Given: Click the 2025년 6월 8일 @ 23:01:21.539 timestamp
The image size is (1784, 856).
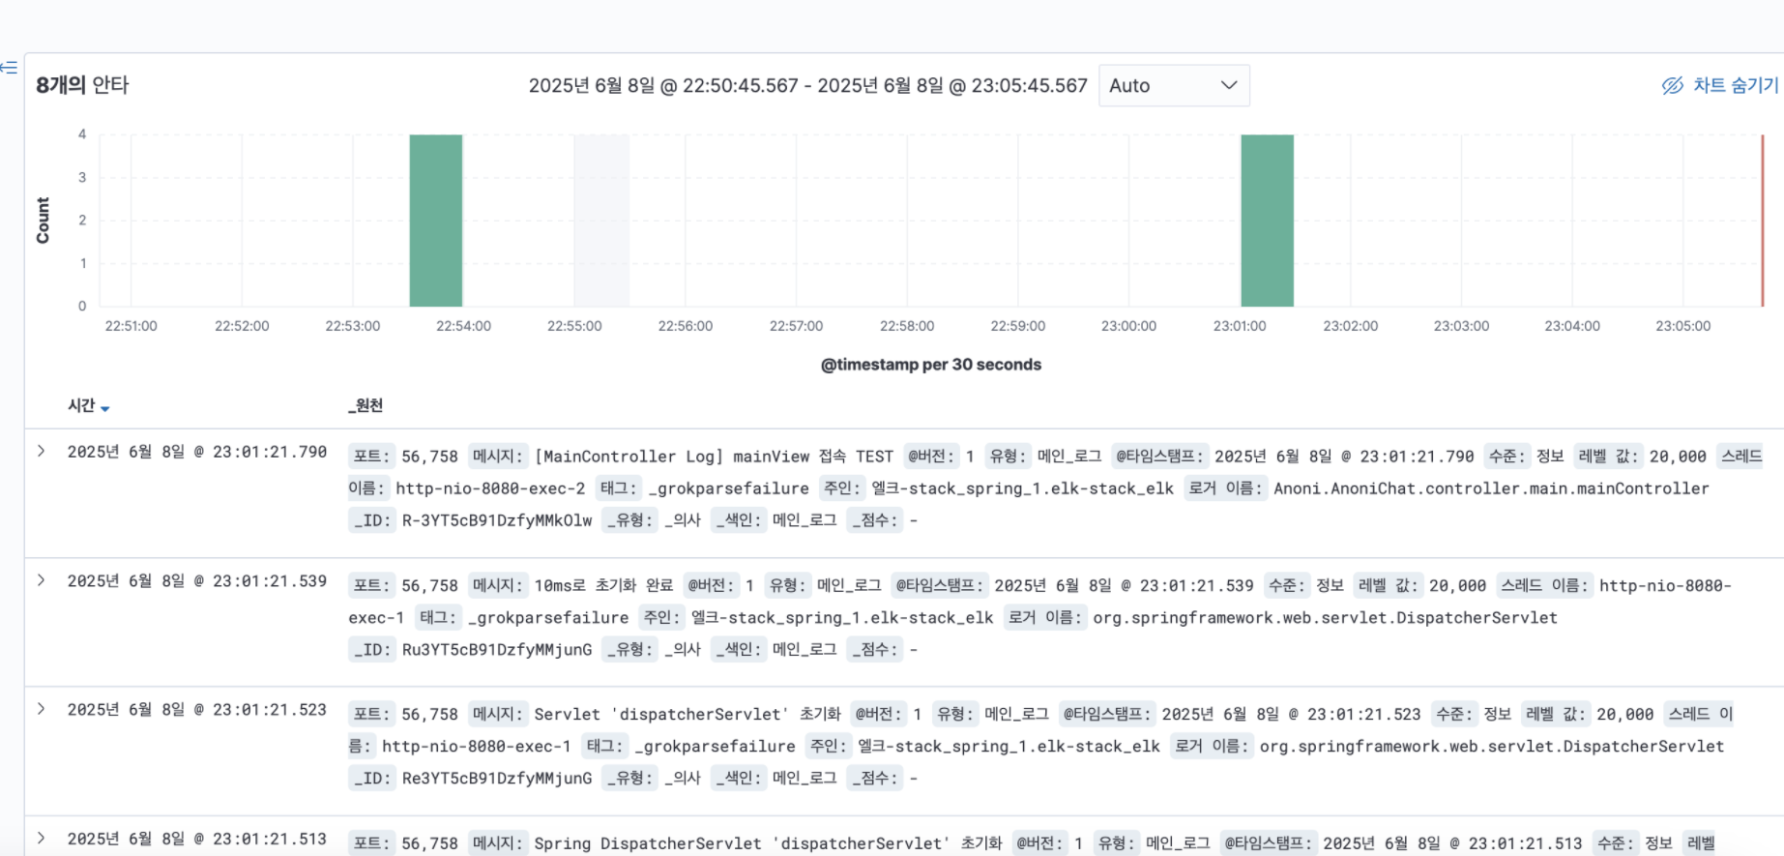Looking at the screenshot, I should click(x=197, y=581).
